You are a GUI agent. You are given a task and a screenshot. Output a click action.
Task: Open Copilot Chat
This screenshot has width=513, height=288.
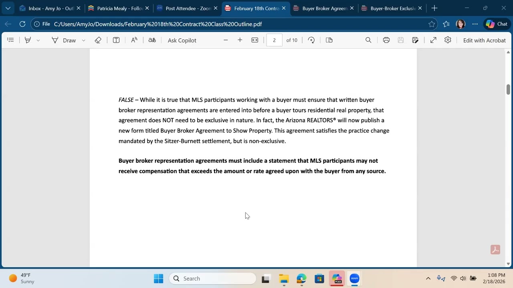pyautogui.click(x=497, y=24)
